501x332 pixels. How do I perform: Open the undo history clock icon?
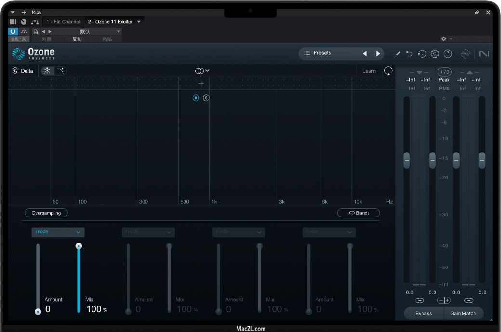pyautogui.click(x=422, y=54)
